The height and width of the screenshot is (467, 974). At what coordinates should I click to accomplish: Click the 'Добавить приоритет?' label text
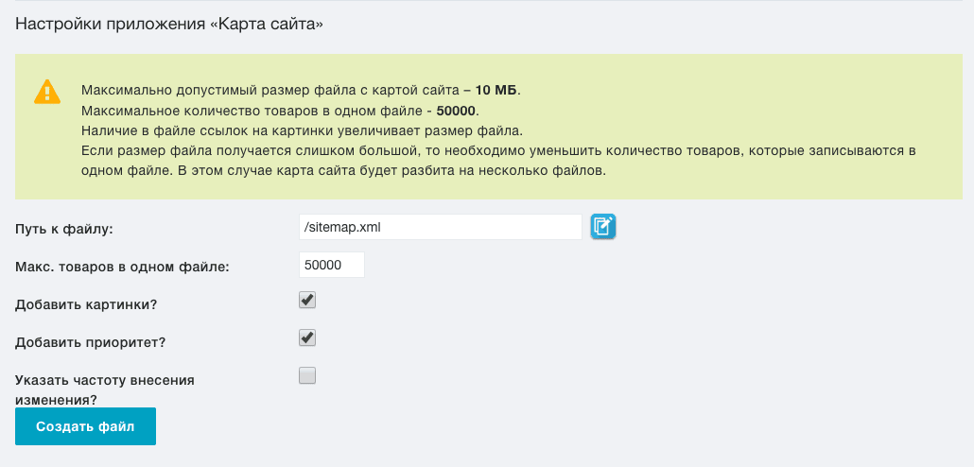pyautogui.click(x=90, y=343)
